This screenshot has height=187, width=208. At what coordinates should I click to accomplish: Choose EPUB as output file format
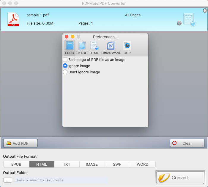pos(16,164)
